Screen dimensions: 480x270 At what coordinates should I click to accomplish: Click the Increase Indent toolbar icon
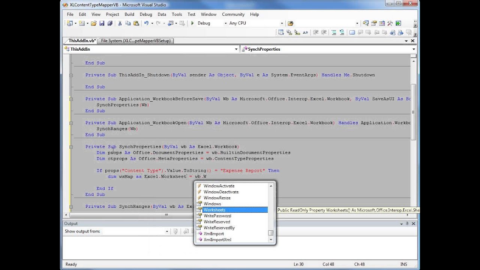click(x=324, y=33)
